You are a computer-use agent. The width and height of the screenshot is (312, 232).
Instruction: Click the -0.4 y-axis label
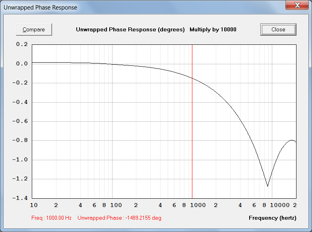20,102
